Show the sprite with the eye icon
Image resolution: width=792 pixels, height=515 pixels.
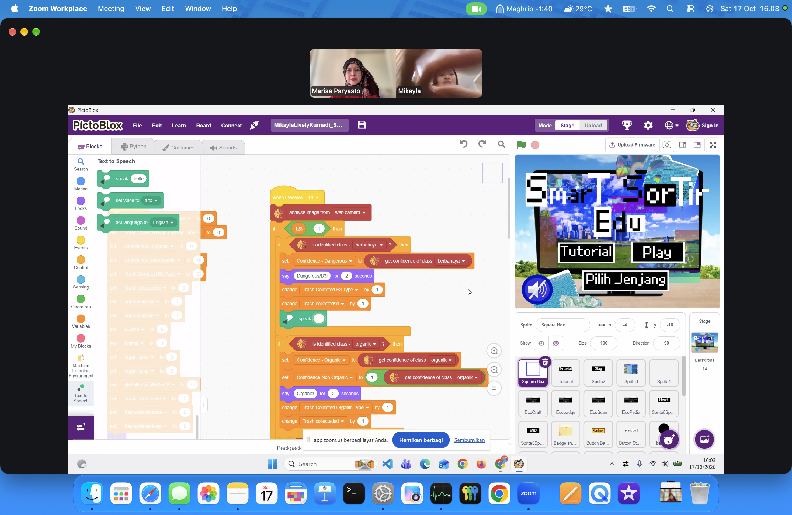click(x=541, y=343)
